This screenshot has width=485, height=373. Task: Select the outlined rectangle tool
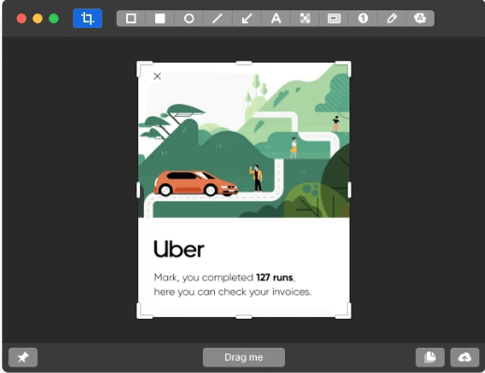[x=131, y=19]
